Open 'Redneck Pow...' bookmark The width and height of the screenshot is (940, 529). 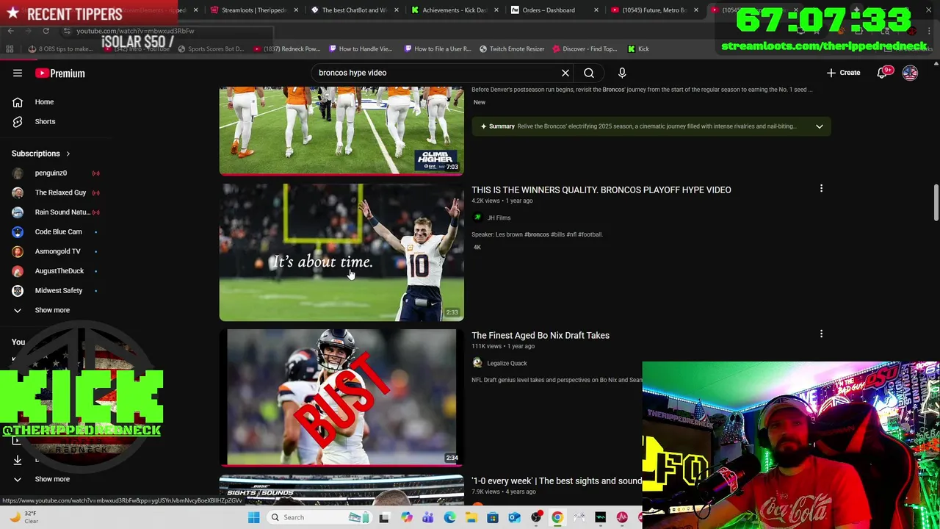click(x=287, y=48)
